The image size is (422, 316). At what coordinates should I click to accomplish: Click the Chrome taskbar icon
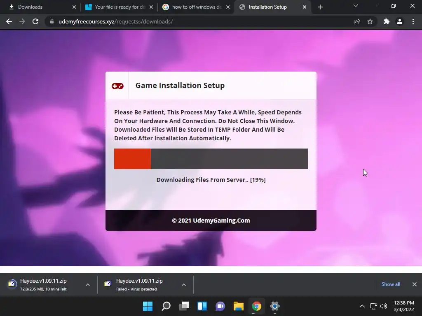coord(256,306)
